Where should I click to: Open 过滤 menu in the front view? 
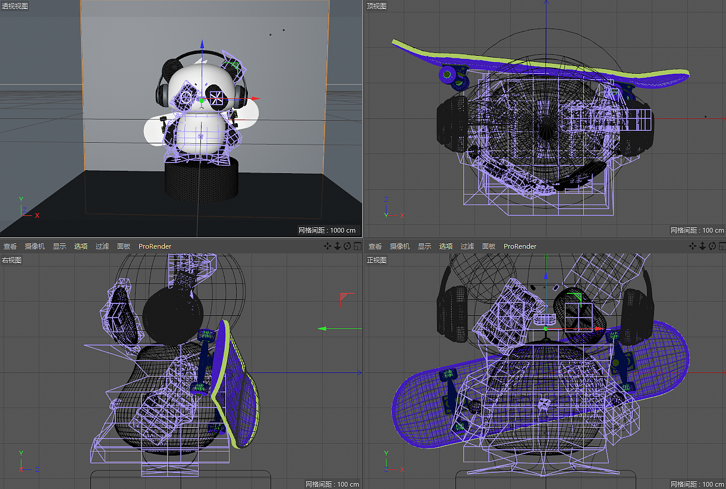click(x=467, y=246)
